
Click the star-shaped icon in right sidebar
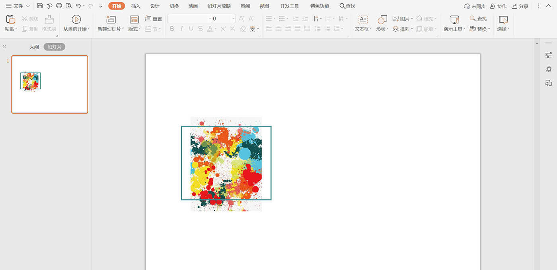[549, 69]
